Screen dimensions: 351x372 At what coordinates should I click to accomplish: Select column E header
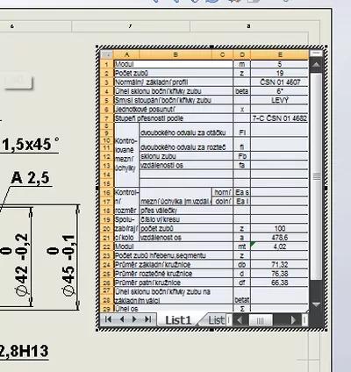280,54
